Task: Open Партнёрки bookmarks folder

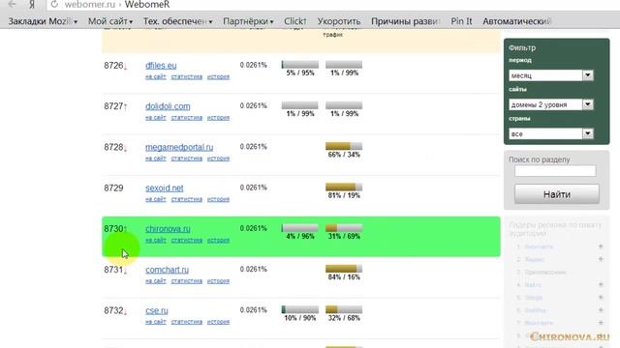Action: point(248,21)
